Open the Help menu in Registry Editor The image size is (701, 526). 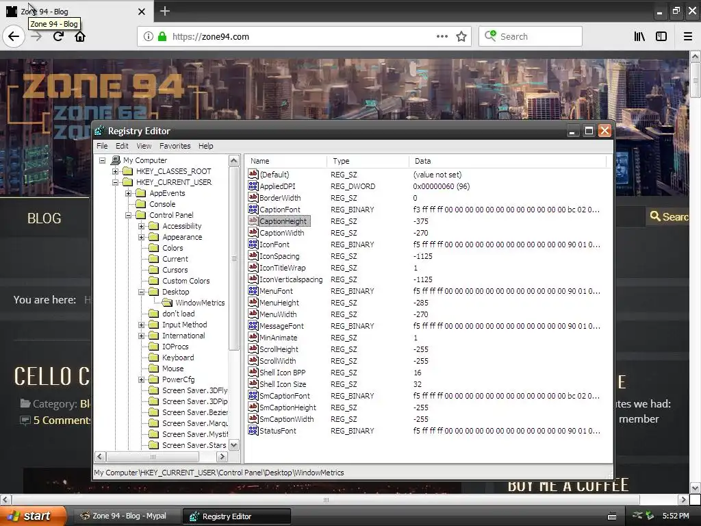pyautogui.click(x=205, y=146)
